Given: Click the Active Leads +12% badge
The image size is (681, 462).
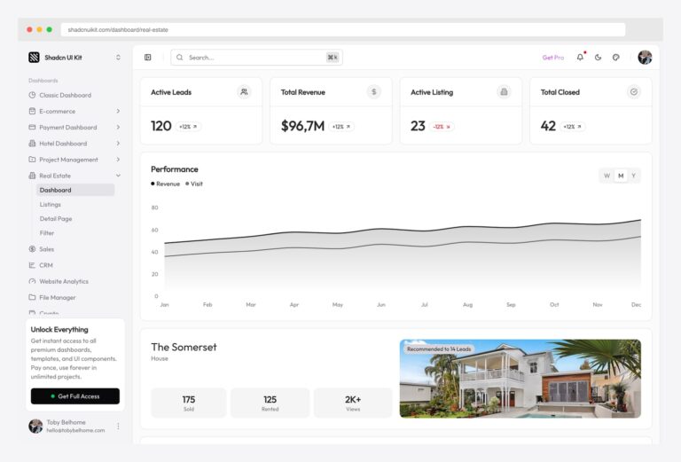Looking at the screenshot, I should click(x=188, y=126).
